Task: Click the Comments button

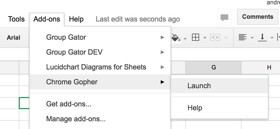Action: [x=257, y=17]
